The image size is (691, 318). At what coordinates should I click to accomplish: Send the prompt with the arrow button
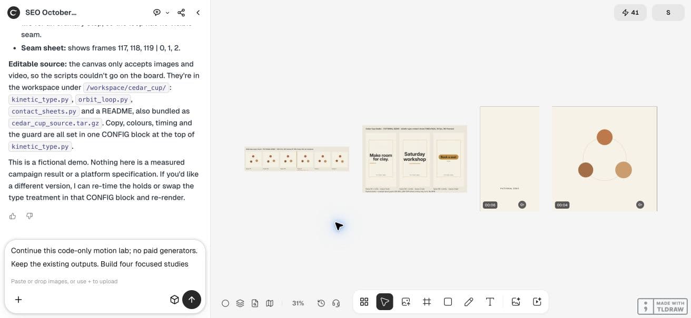(x=192, y=300)
